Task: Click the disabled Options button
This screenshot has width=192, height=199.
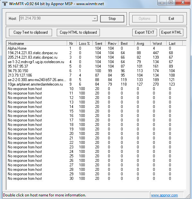Action: (x=144, y=19)
